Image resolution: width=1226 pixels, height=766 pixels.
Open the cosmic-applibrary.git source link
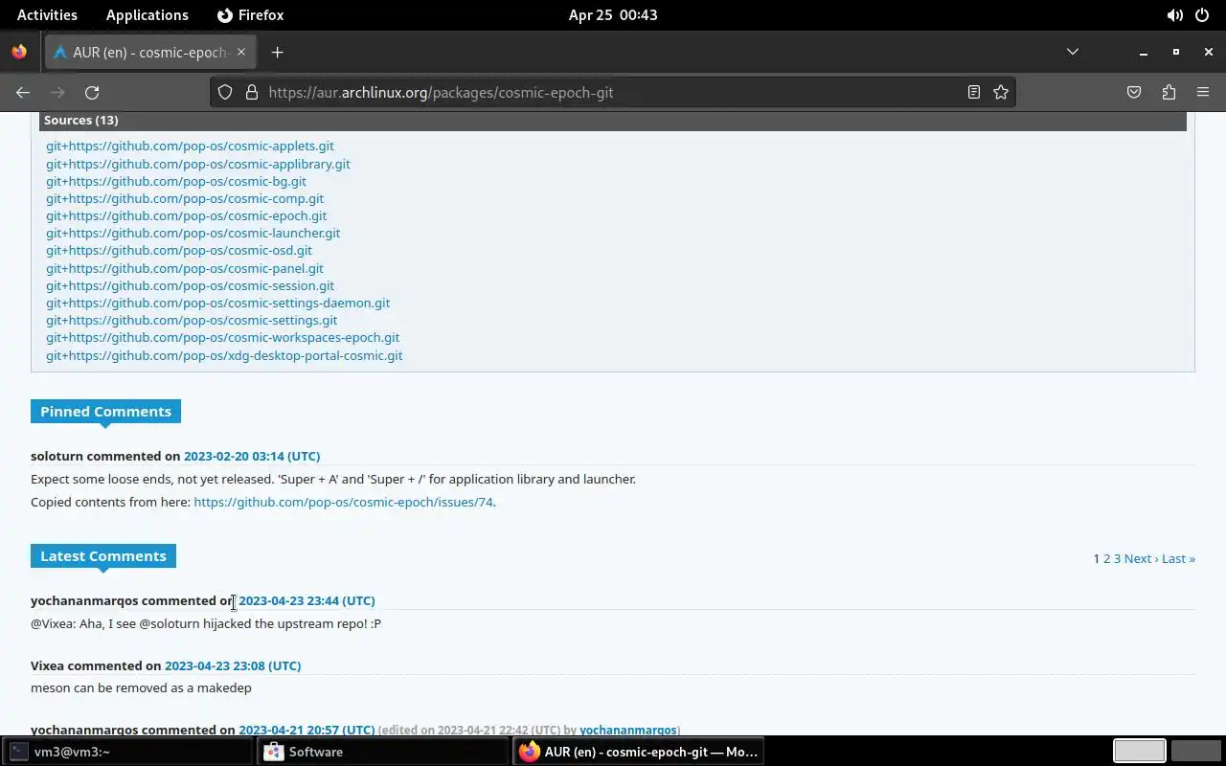198,164
